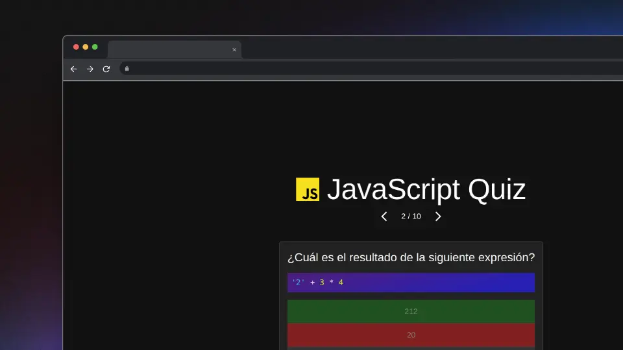The width and height of the screenshot is (623, 350).
Task: Click the yellow JS logo
Action: (308, 189)
